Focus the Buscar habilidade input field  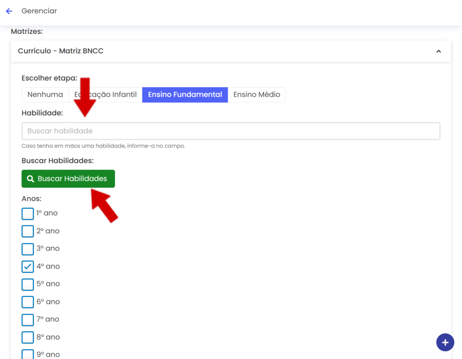click(230, 131)
